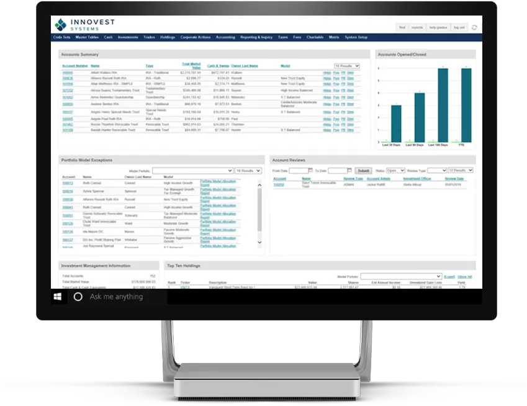
Task: Open the Review Type dropdown
Action: pyautogui.click(x=436, y=171)
